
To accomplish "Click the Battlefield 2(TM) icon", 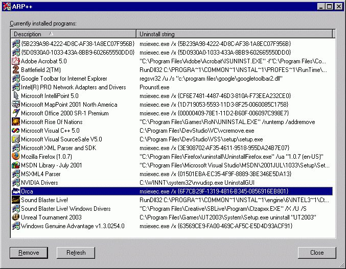I will click(x=16, y=69).
